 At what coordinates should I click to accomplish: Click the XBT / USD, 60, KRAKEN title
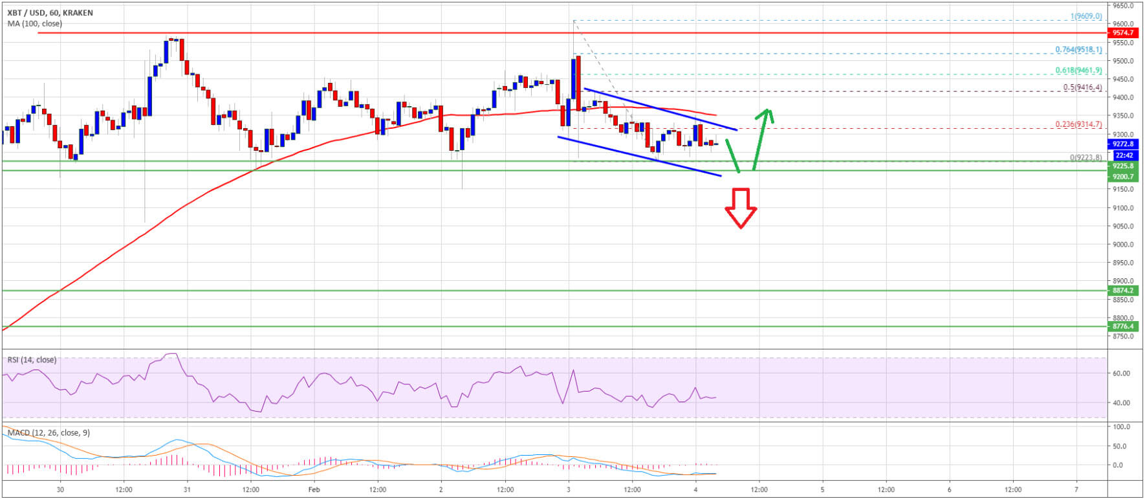(x=50, y=13)
